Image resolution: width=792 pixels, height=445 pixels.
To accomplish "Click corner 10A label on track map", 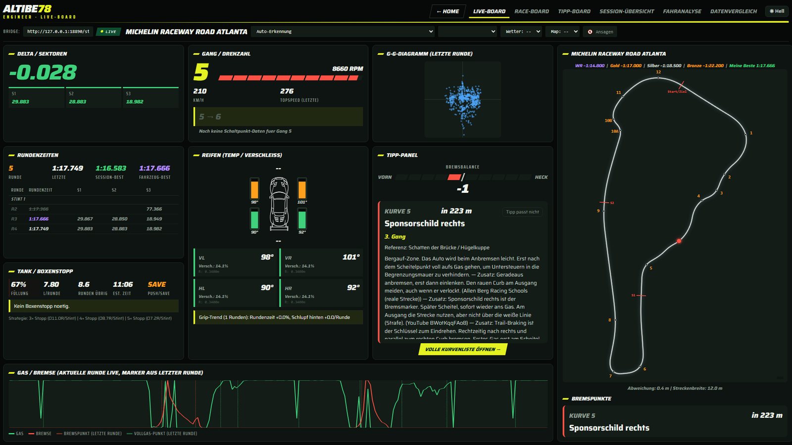I will pyautogui.click(x=615, y=132).
